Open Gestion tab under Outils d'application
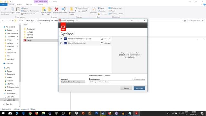206x116 pixels. (x=41, y=5)
